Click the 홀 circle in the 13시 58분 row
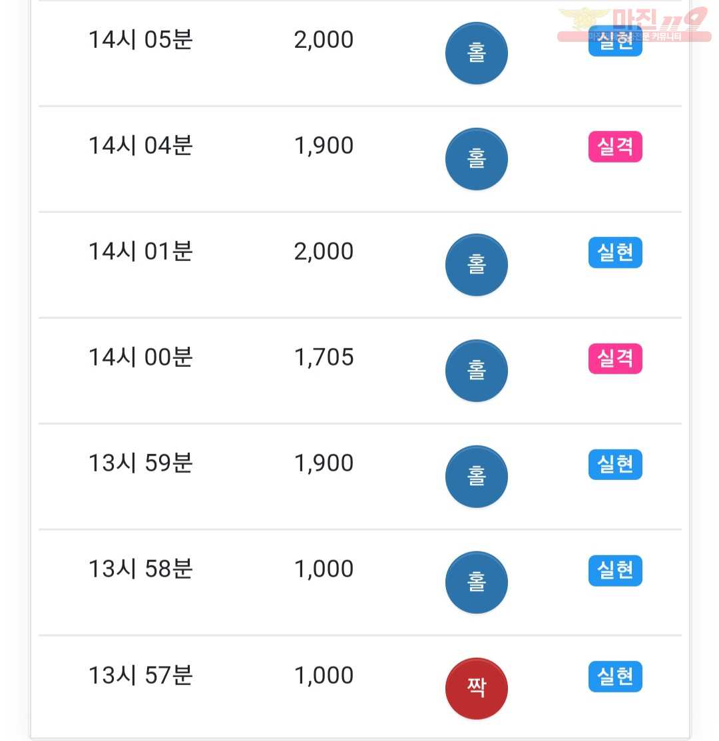The width and height of the screenshot is (719, 741). point(476,583)
